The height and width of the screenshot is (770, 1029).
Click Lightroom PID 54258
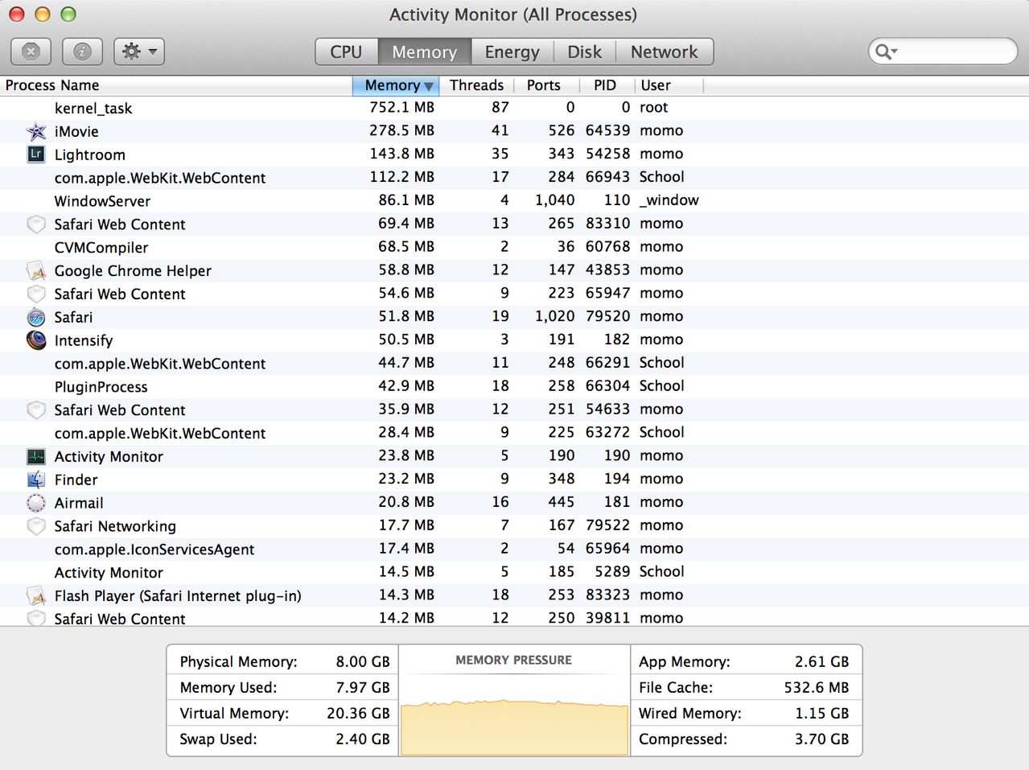coord(607,154)
